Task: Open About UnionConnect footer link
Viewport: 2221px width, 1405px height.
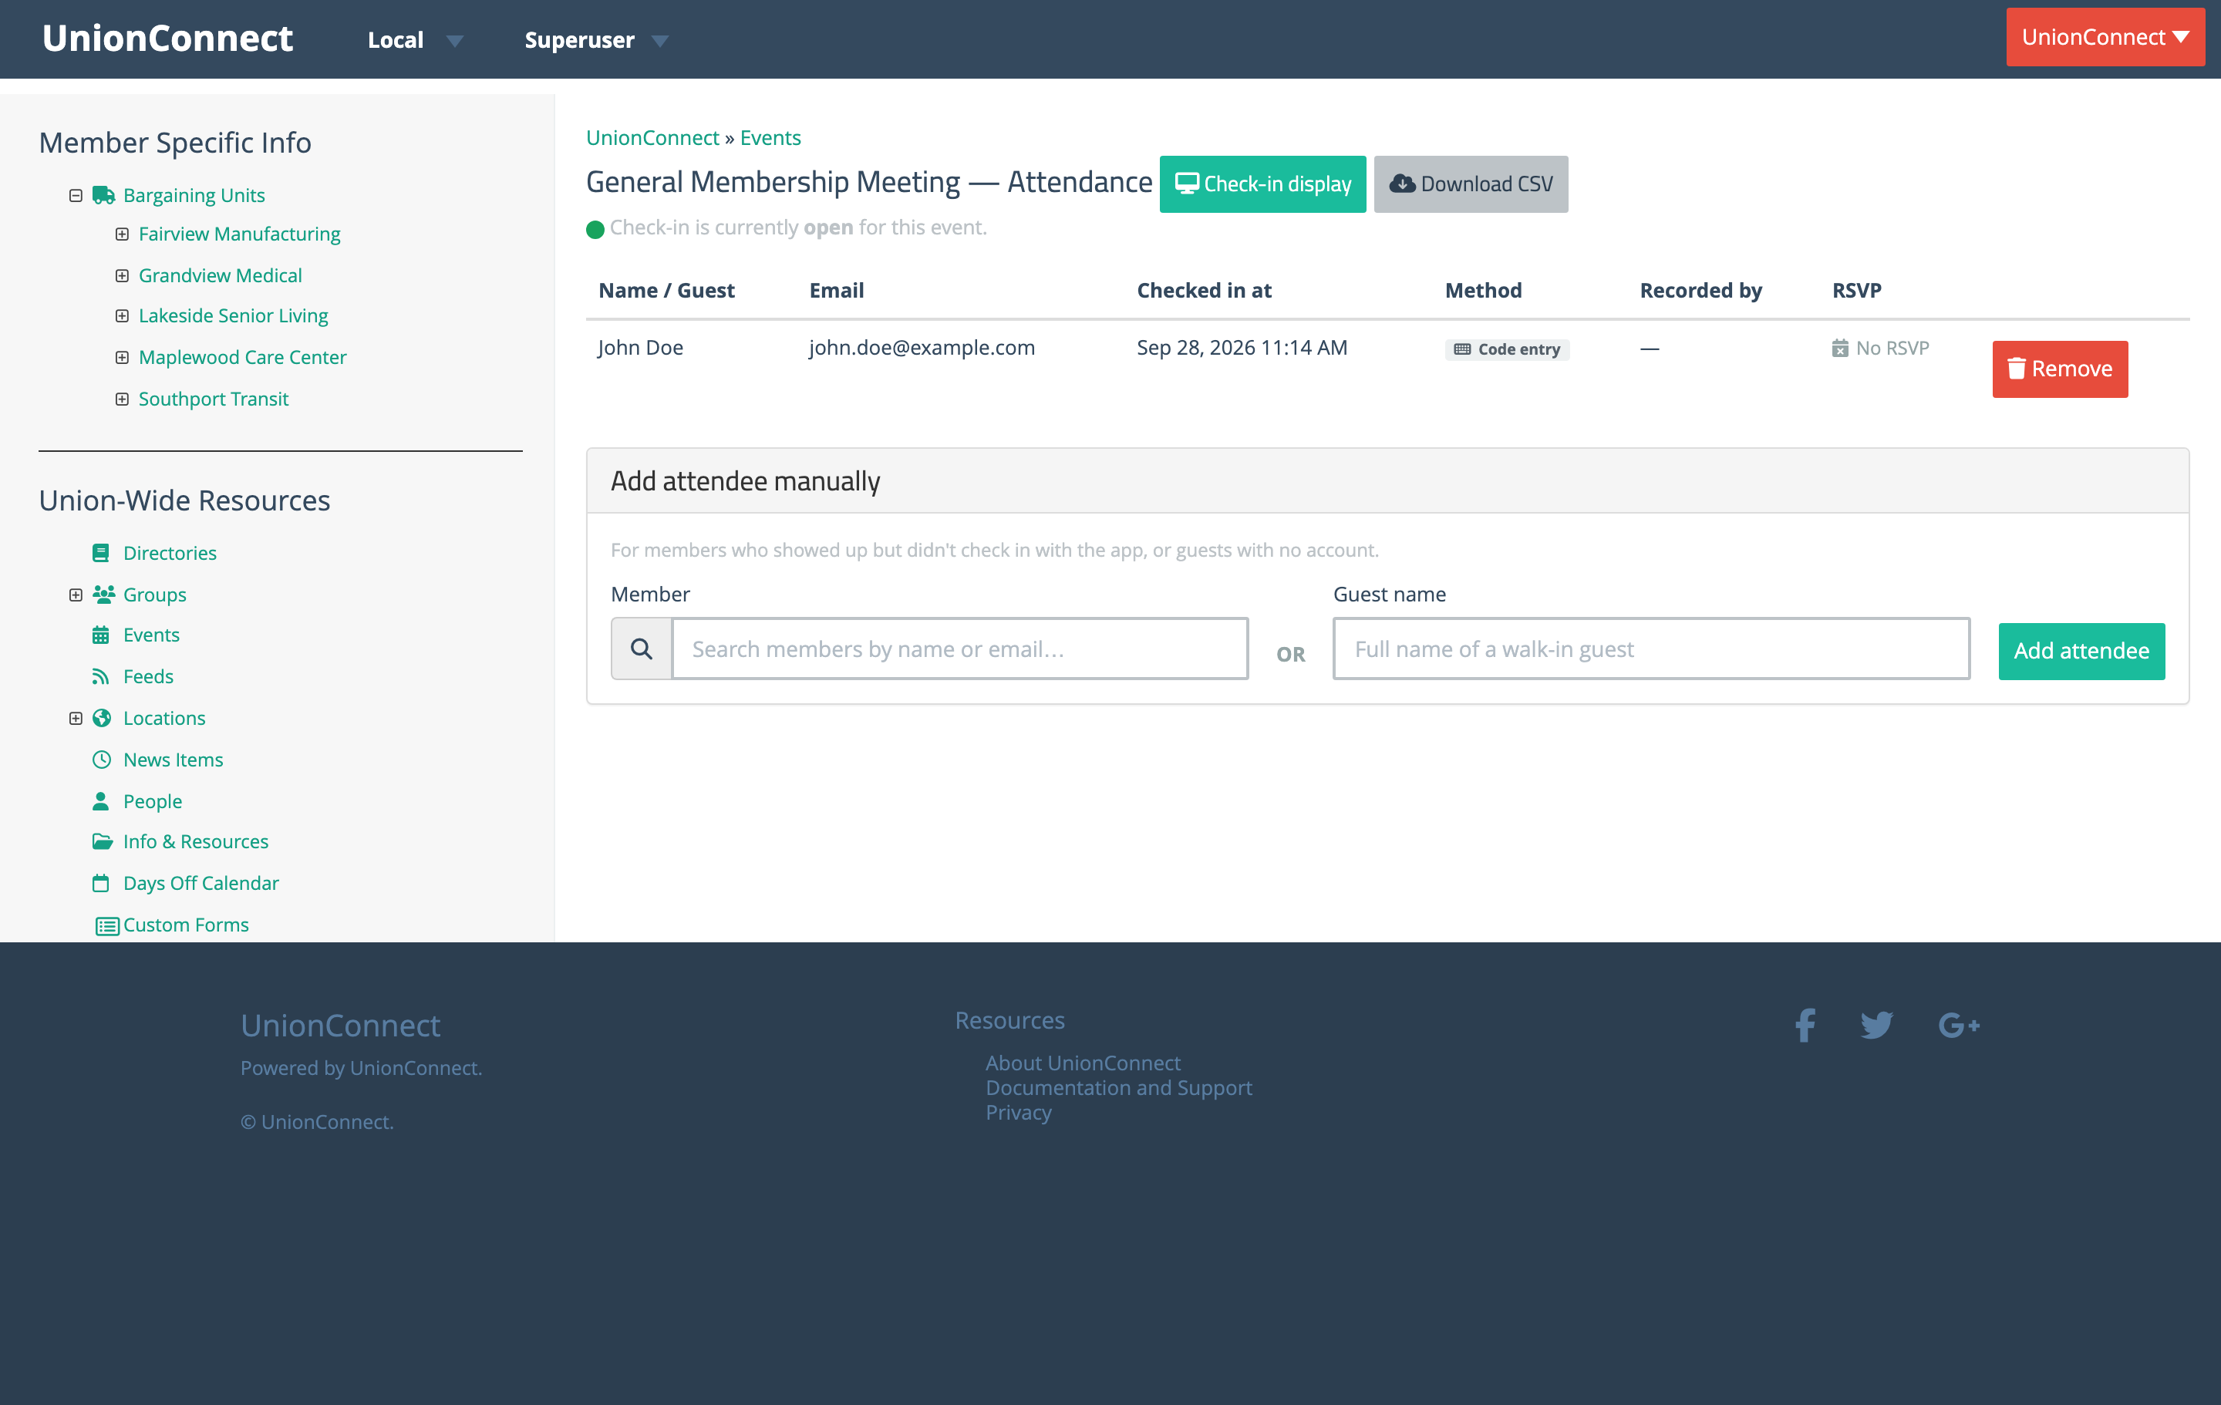Action: [x=1083, y=1063]
